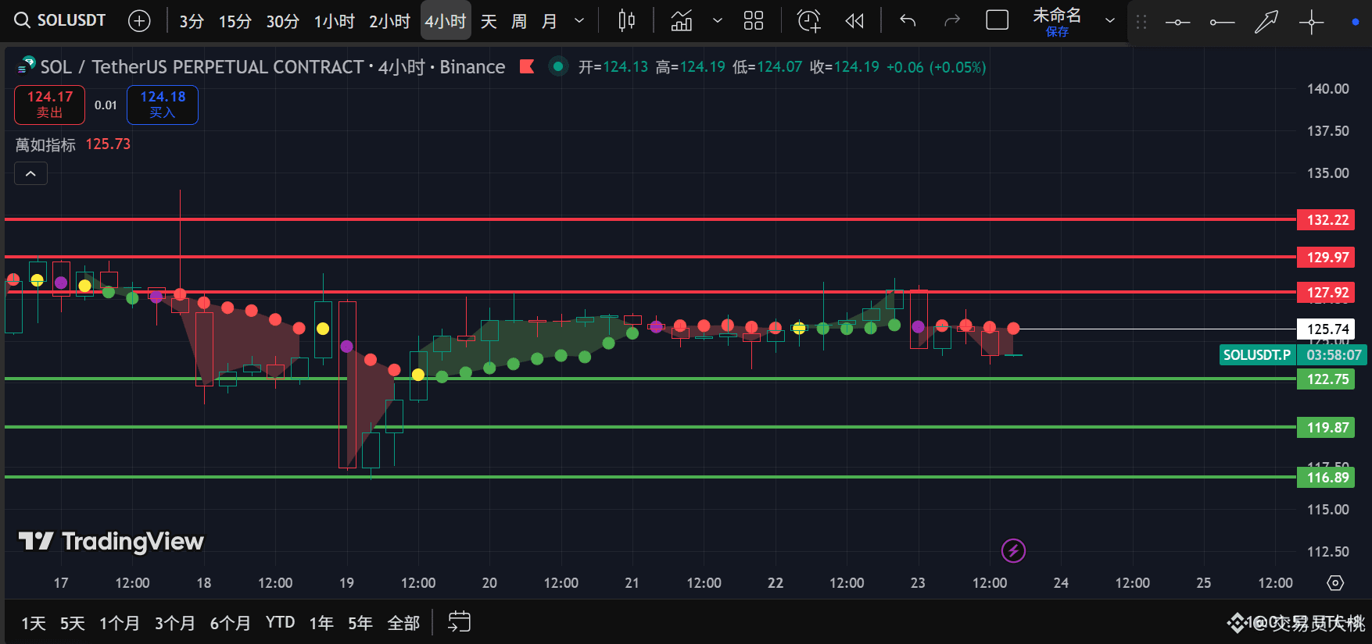Screen dimensions: 1372x644
Task: Collapse the indicator legend with the chevron
Action: point(30,173)
